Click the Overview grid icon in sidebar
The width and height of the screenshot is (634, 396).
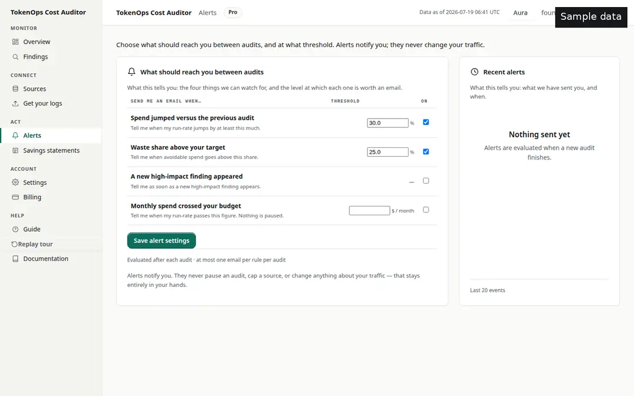15,42
